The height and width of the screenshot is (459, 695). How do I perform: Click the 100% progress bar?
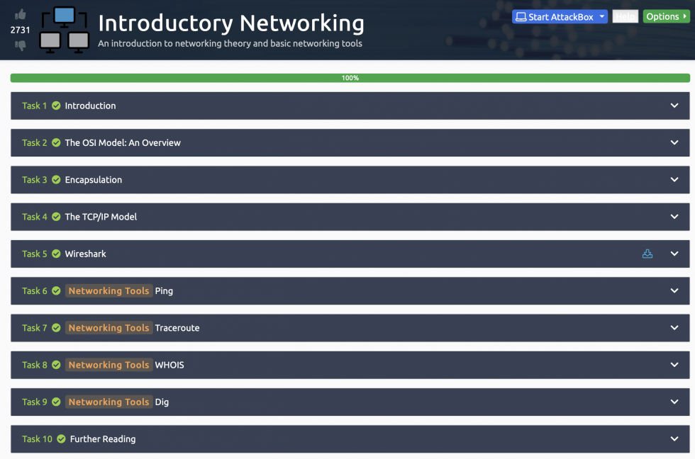click(x=350, y=78)
